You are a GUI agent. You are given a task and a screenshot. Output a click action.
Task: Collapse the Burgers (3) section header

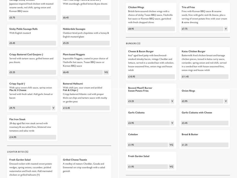point(133,44)
